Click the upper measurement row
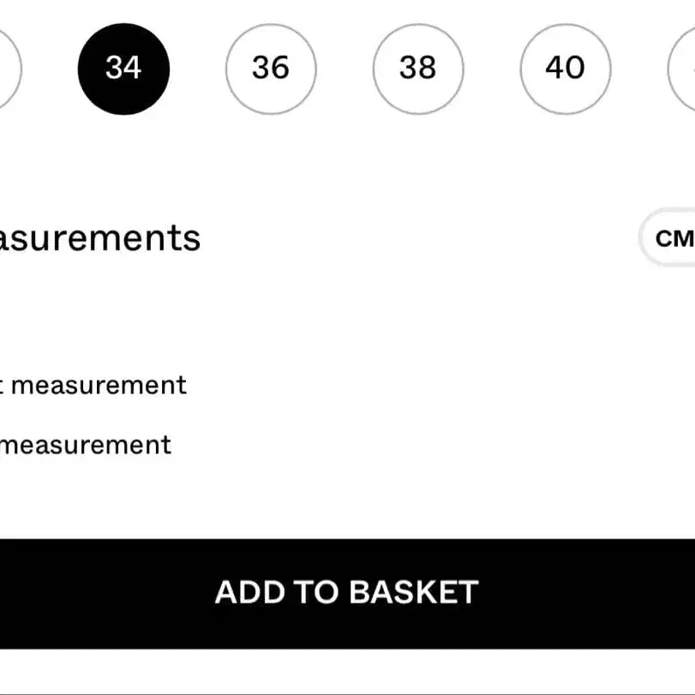Viewport: 695px width, 695px height. pos(93,385)
